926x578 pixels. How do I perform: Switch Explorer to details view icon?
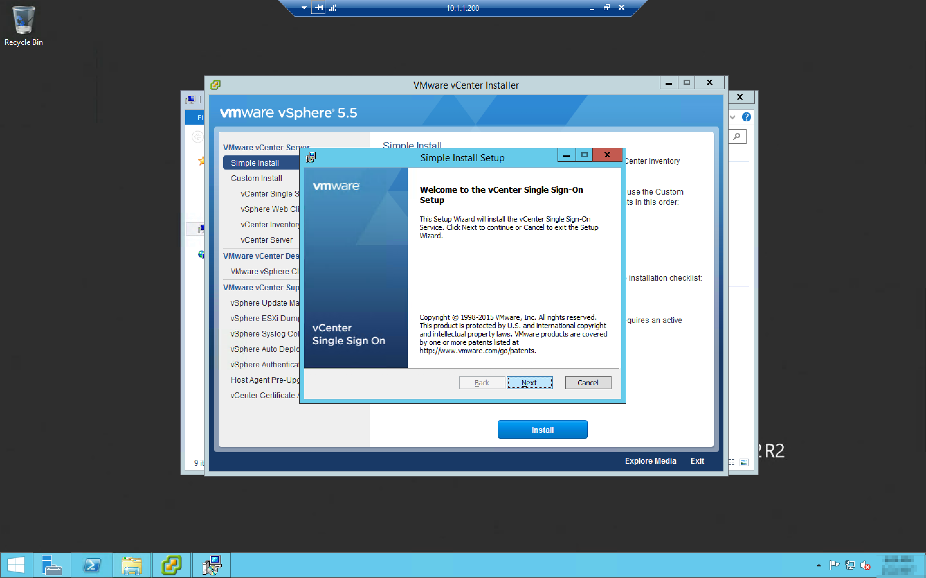[731, 462]
